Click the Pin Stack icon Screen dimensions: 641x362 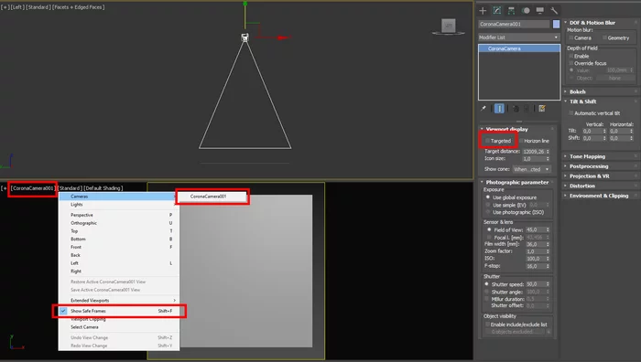(483, 109)
